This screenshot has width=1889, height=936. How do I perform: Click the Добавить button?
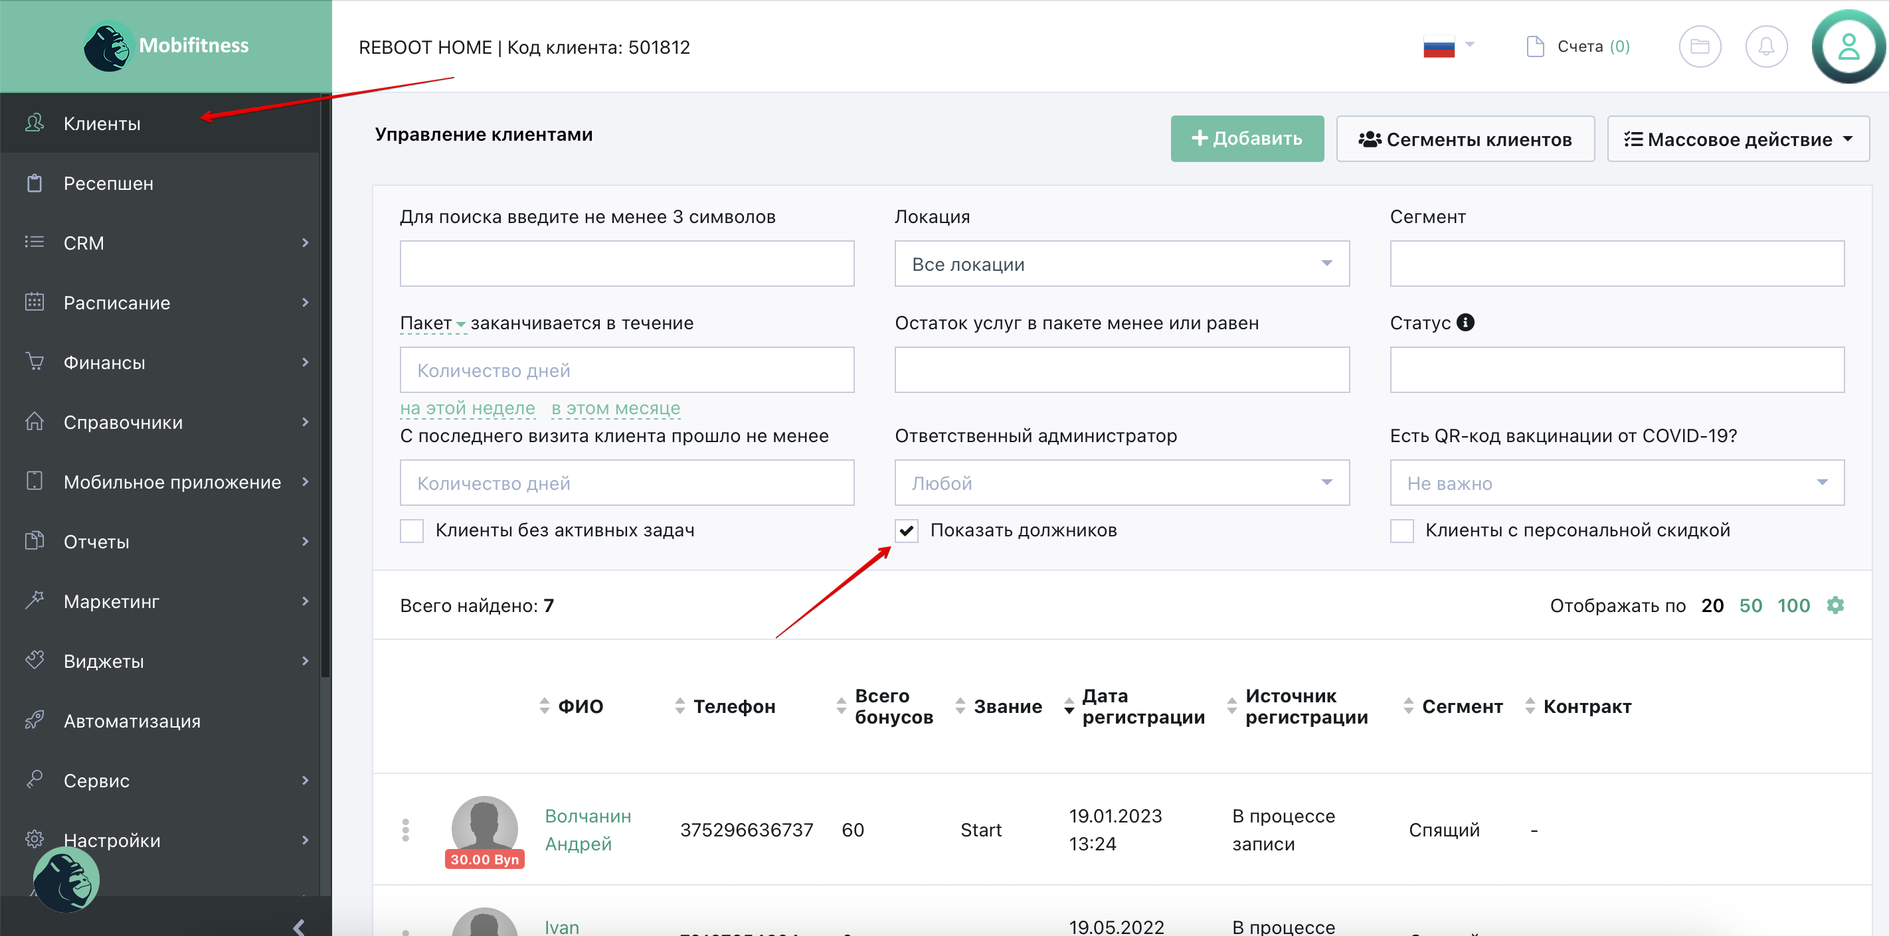click(x=1247, y=139)
